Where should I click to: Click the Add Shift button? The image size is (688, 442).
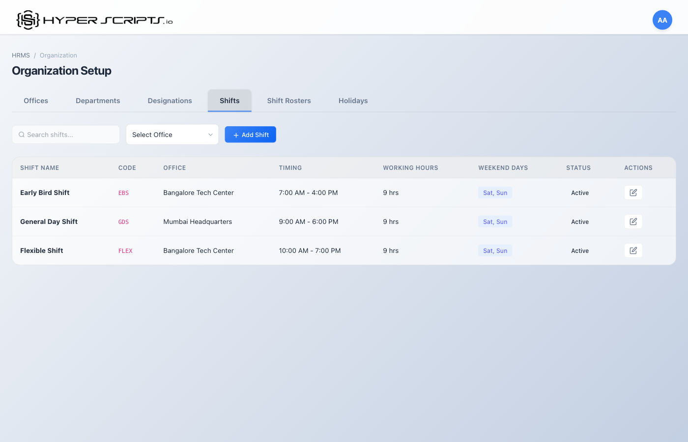tap(250, 135)
